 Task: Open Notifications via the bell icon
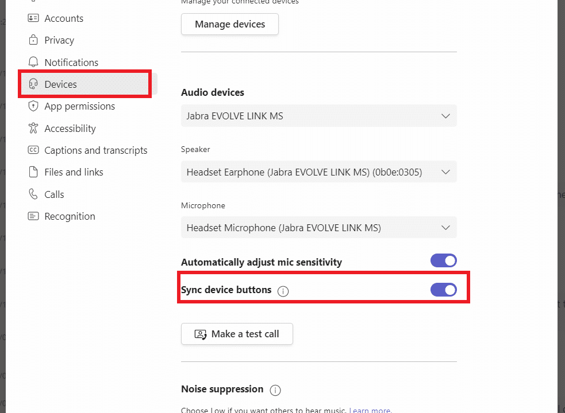click(33, 62)
